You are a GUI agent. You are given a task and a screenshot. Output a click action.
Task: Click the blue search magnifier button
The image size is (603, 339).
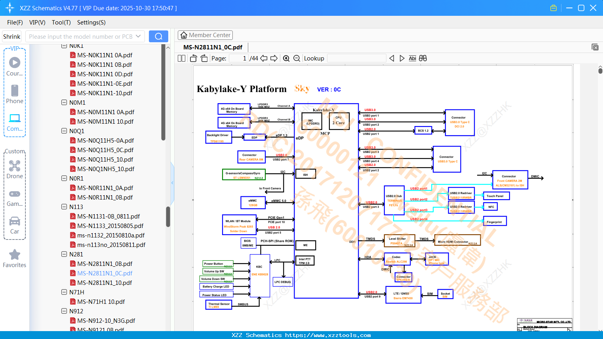click(x=158, y=36)
